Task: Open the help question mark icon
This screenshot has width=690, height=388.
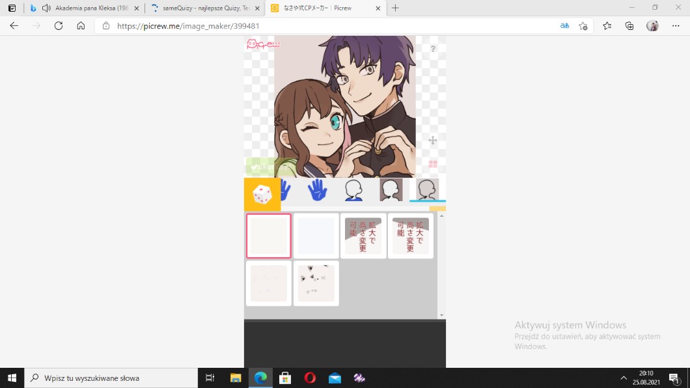Action: (433, 49)
